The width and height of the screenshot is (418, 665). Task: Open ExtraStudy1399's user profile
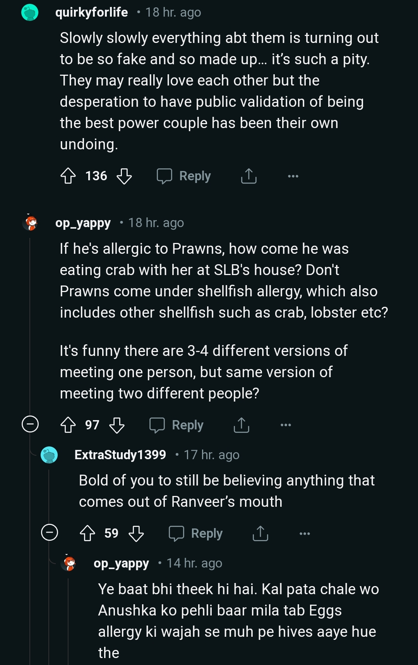[x=120, y=455]
